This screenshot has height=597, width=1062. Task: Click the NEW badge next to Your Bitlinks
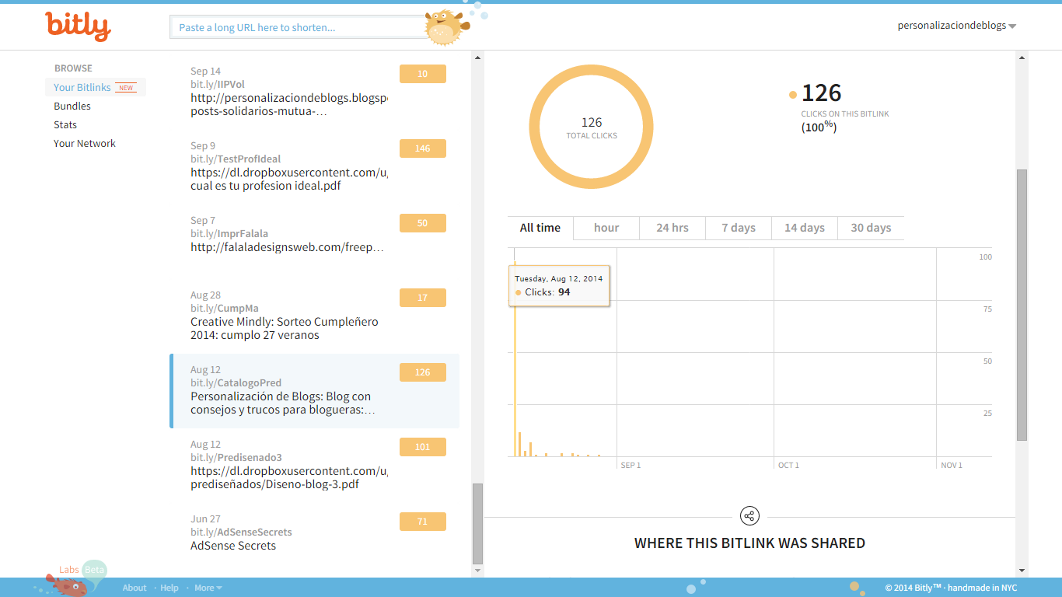click(x=126, y=88)
